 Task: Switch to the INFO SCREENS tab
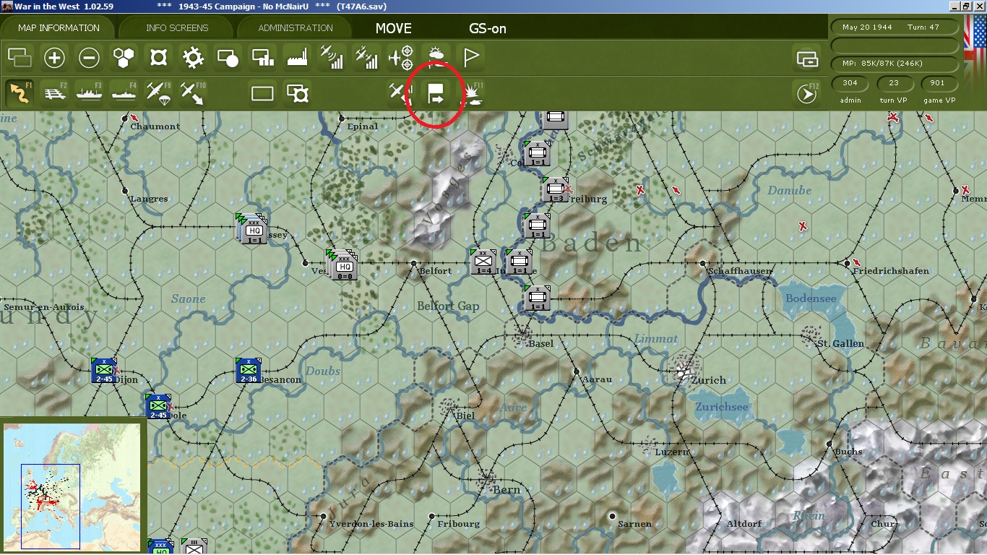tap(177, 28)
